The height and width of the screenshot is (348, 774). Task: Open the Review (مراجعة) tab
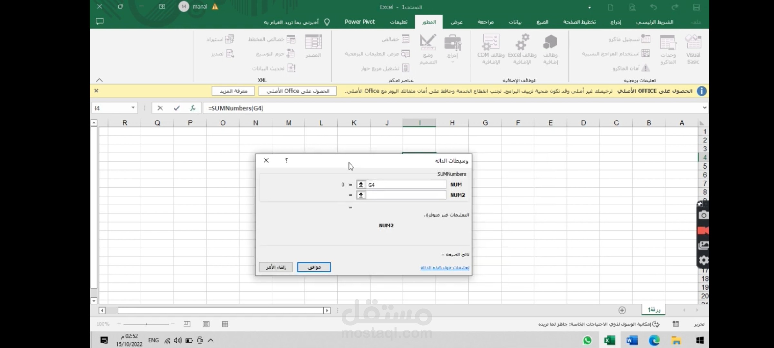tap(486, 22)
